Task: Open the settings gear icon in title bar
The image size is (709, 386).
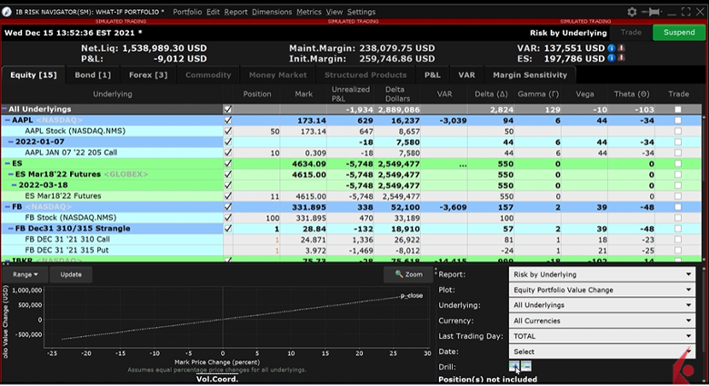Action: coord(633,12)
